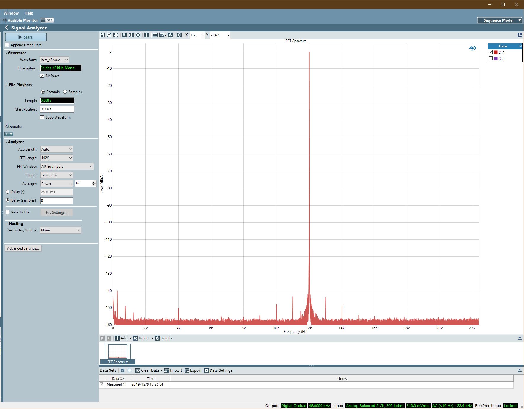Viewport: 524px width, 409px height.
Task: Click the zoom to fit icon
Action: coord(138,35)
